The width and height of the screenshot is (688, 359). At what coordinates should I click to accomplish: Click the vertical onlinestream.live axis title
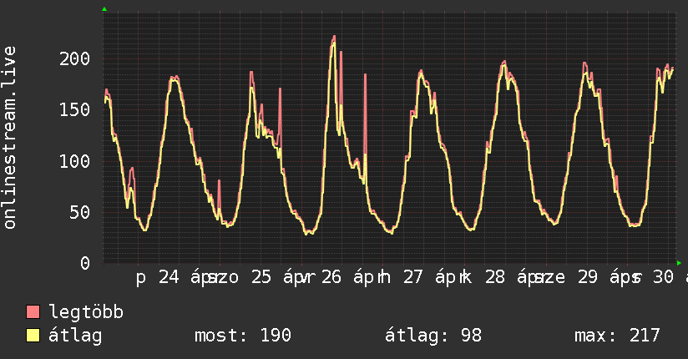coord(10,138)
